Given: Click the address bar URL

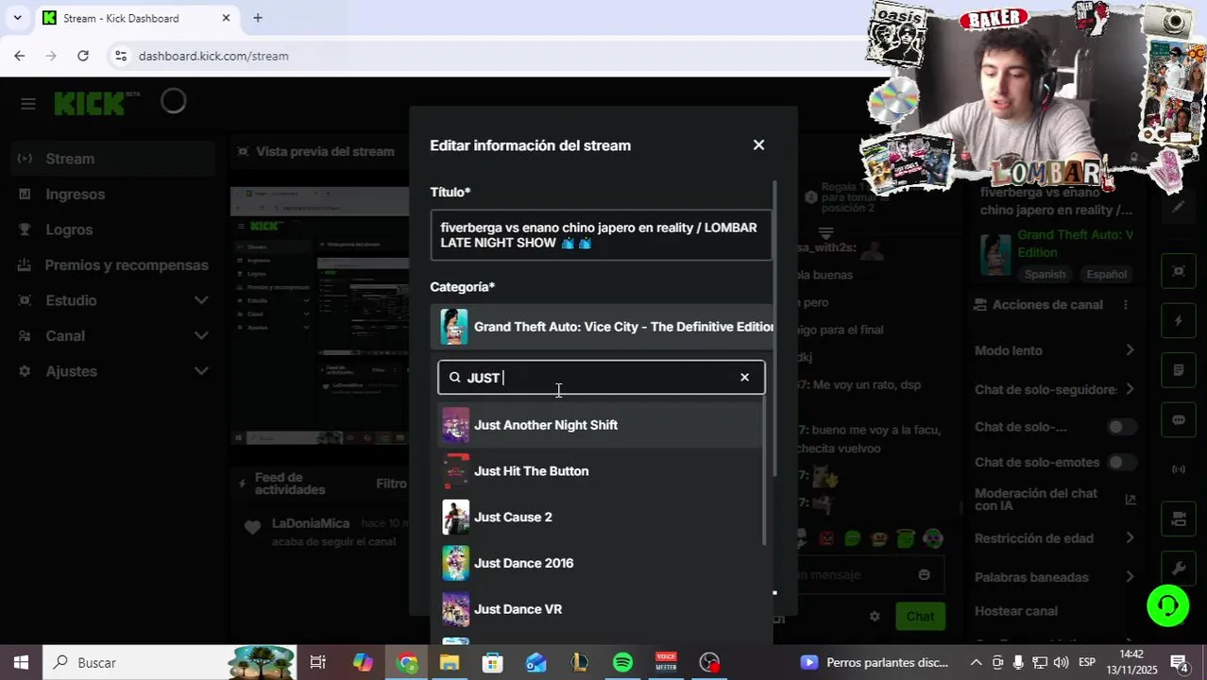Looking at the screenshot, I should point(213,56).
